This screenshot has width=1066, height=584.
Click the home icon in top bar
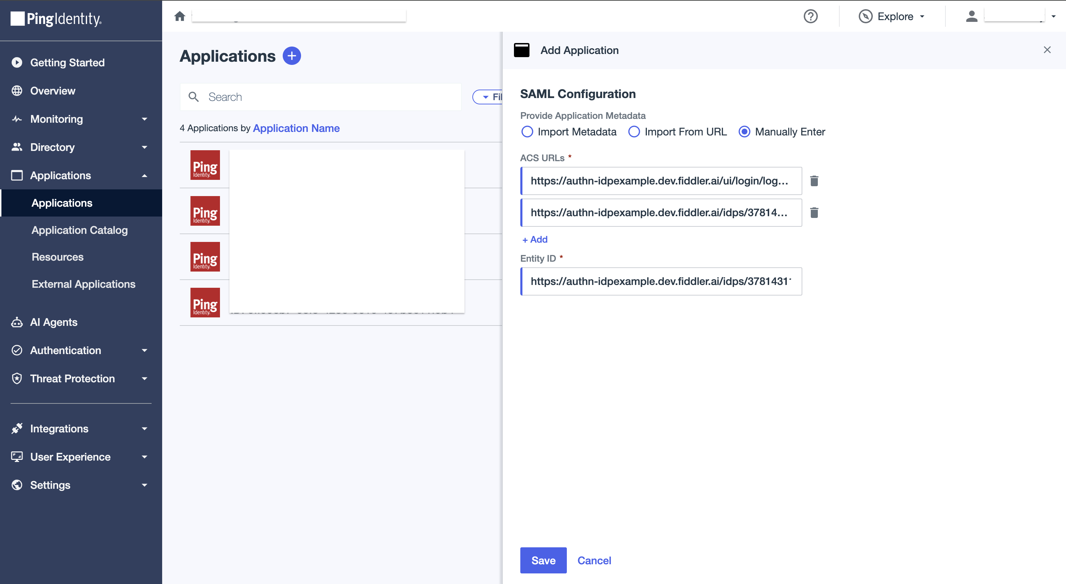pyautogui.click(x=179, y=16)
